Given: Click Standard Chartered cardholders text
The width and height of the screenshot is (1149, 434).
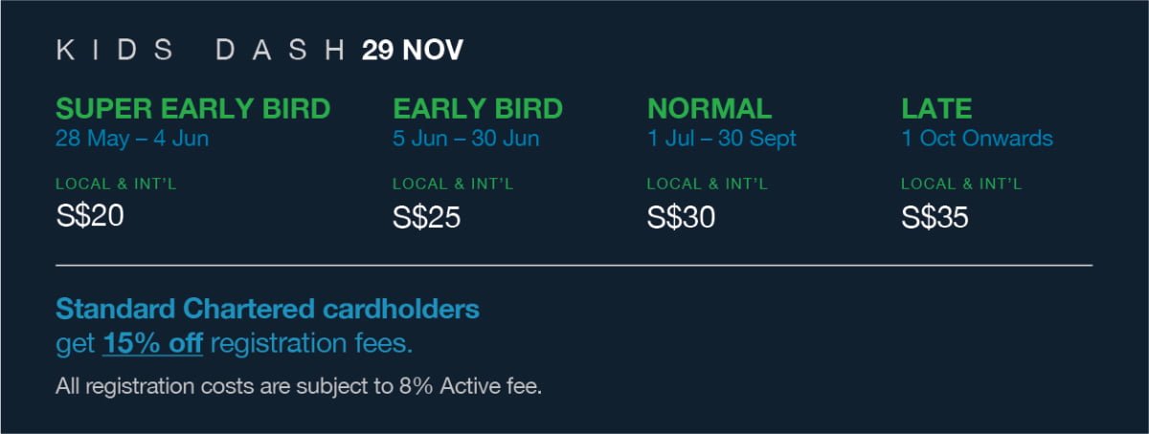Looking at the screenshot, I should 268,310.
